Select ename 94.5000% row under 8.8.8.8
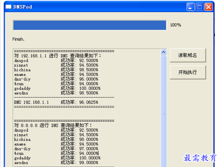 coord(56,144)
